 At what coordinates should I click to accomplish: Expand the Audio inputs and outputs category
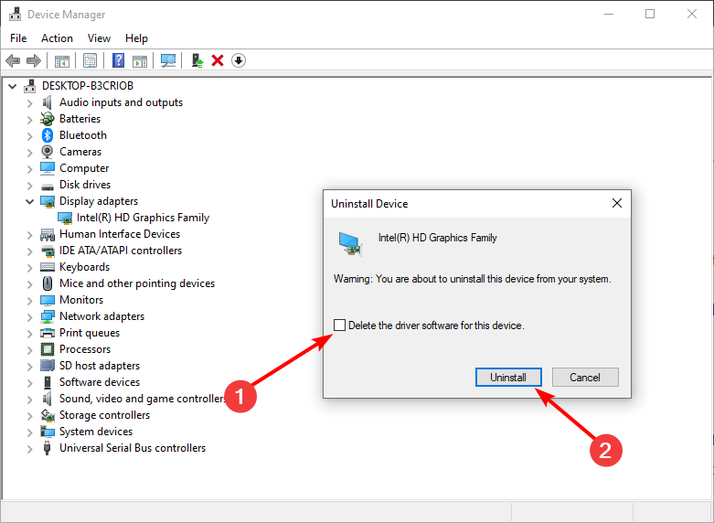click(29, 103)
